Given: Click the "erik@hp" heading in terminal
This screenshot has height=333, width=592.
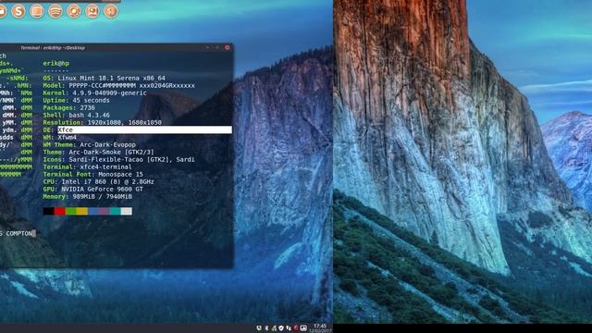Looking at the screenshot, I should click(55, 64).
